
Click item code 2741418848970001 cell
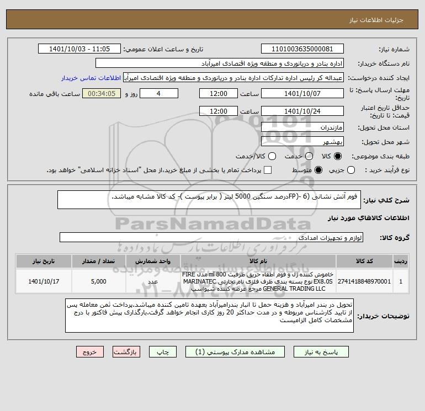[x=364, y=281]
